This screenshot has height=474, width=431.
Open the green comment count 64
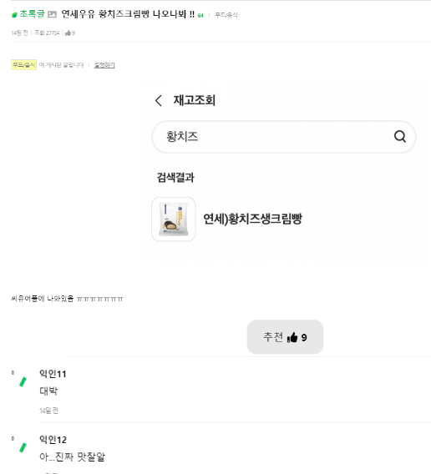click(200, 15)
